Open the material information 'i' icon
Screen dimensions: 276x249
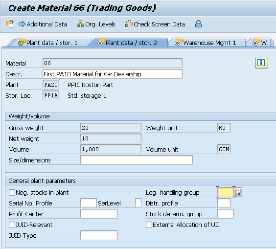tap(261, 63)
